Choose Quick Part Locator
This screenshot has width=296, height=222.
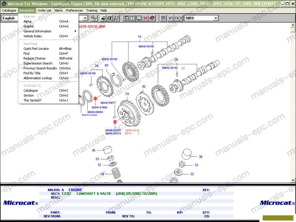pyautogui.click(x=48, y=48)
